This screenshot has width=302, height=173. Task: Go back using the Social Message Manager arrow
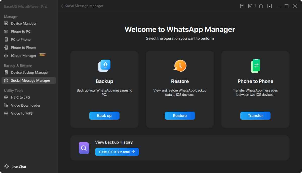(x=62, y=6)
